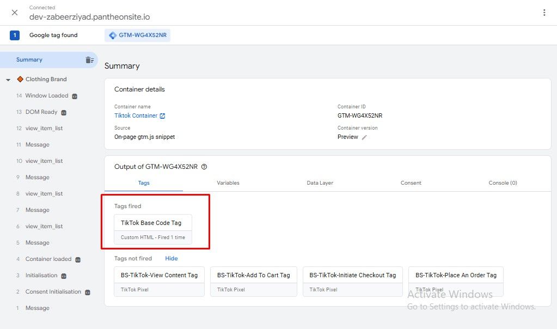The height and width of the screenshot is (329, 557).
Task: Open the TikTok Base Code Tag card
Action: click(x=153, y=229)
